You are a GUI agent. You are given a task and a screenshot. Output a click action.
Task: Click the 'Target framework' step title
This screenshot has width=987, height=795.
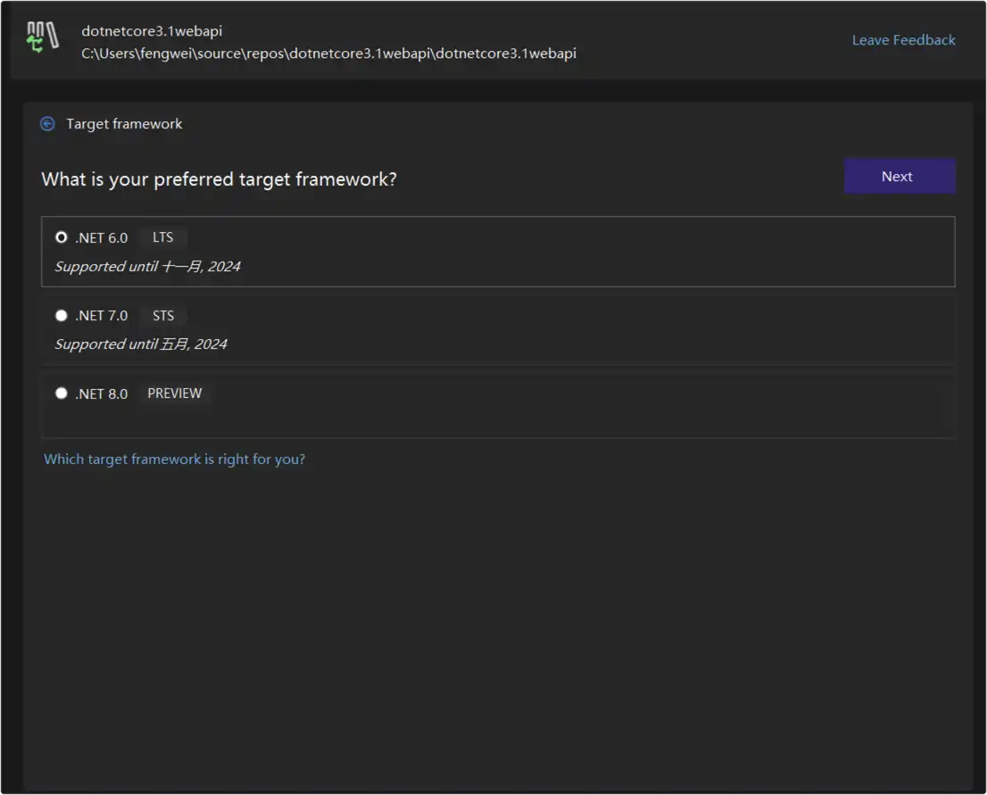pos(124,124)
